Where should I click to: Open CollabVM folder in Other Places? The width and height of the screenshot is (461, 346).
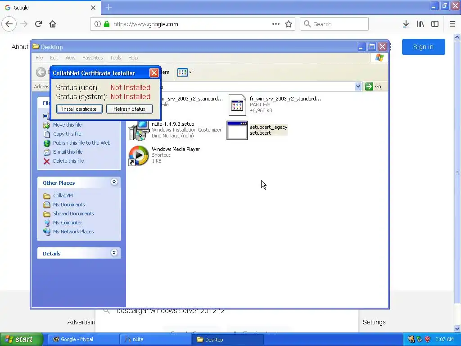[x=63, y=196]
